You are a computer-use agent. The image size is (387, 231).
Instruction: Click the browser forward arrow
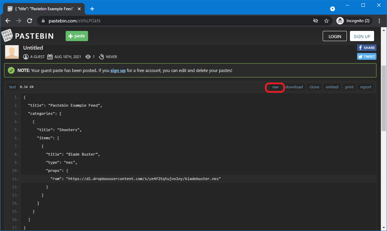19,21
